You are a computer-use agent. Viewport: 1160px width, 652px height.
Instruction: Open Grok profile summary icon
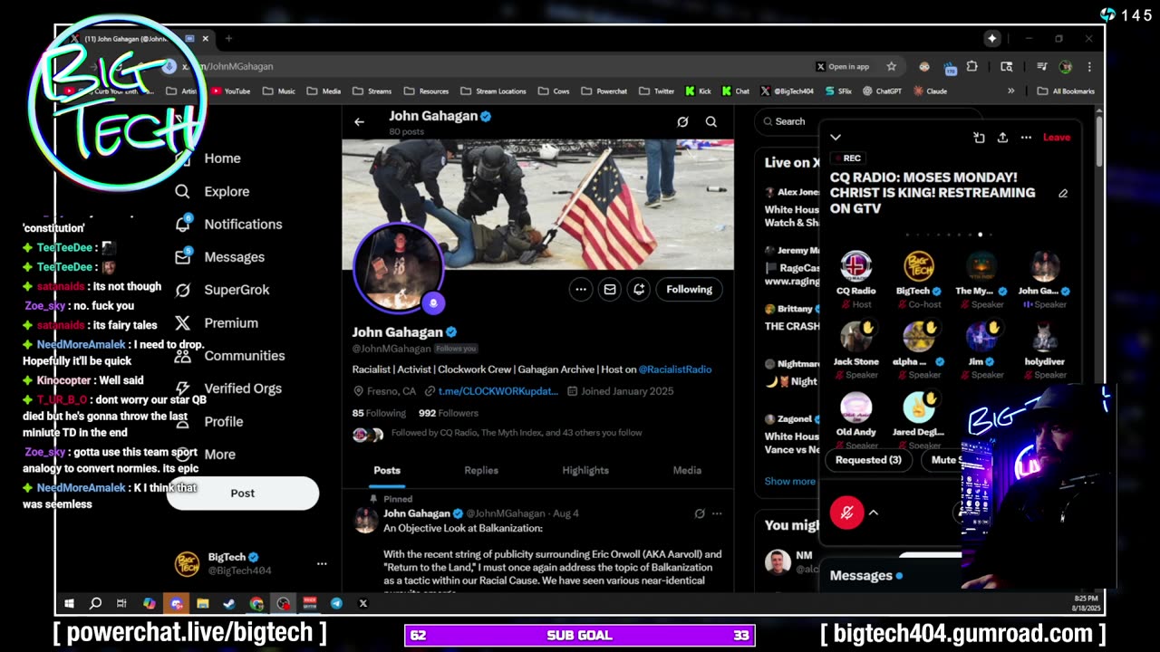click(x=682, y=121)
